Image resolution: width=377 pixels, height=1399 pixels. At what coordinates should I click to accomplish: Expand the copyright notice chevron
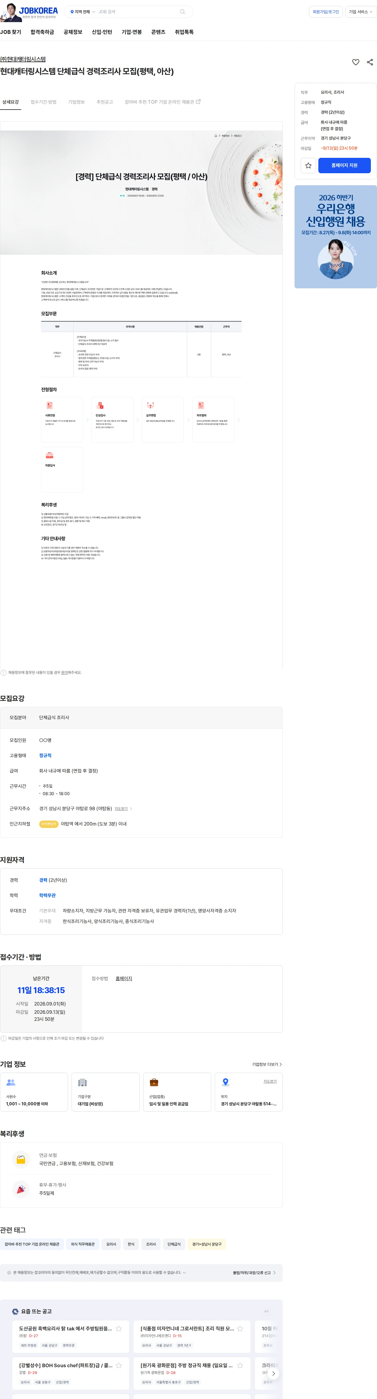(185, 1272)
